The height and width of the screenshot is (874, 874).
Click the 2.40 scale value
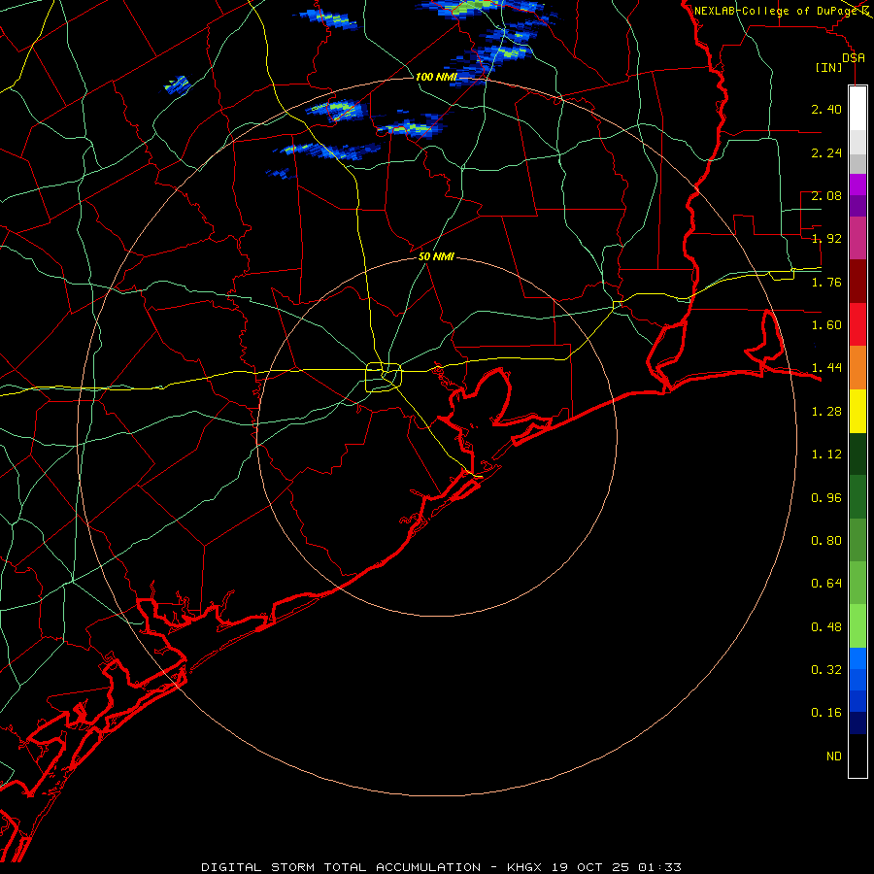[826, 109]
